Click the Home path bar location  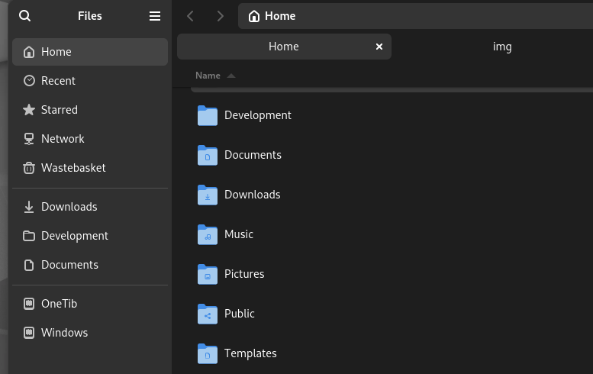click(415, 16)
